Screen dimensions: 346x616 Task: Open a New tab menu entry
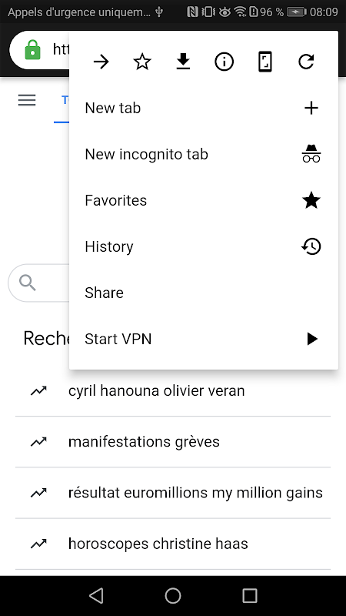[204, 108]
